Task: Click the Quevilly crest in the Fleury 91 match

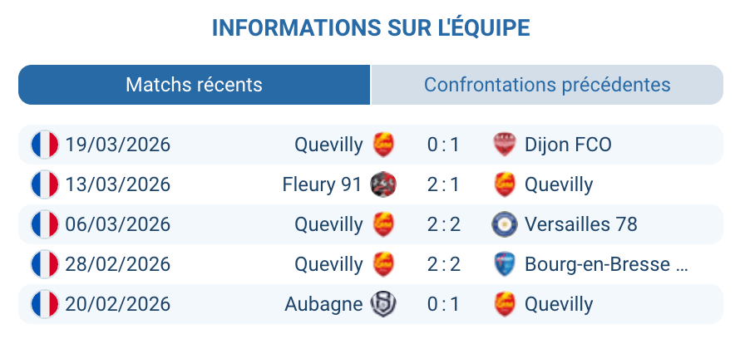Action: [x=504, y=184]
